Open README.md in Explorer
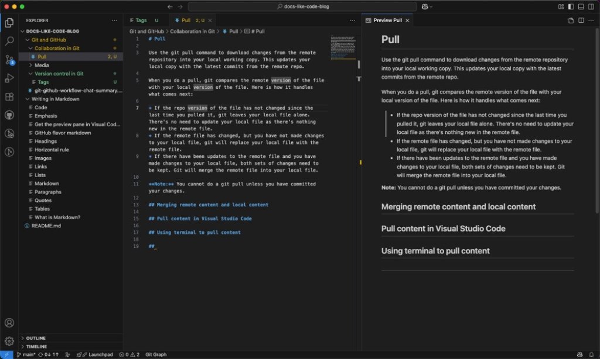 pos(71,226)
